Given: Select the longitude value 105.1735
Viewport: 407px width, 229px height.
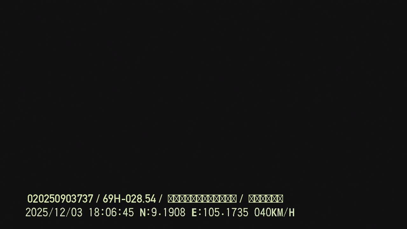Looking at the screenshot, I should point(225,212).
